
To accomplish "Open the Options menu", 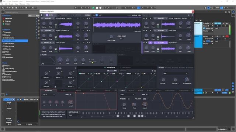I will pos(22,4).
